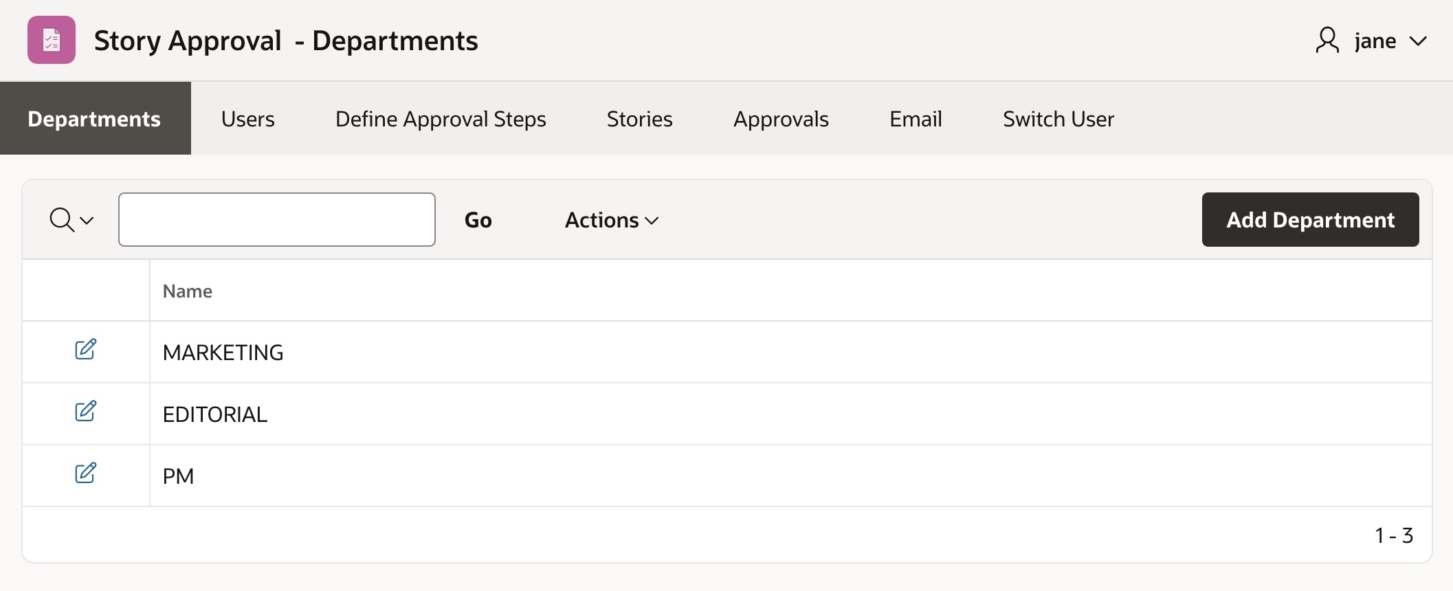The image size is (1453, 591).
Task: Focus the report search text field
Action: (276, 220)
